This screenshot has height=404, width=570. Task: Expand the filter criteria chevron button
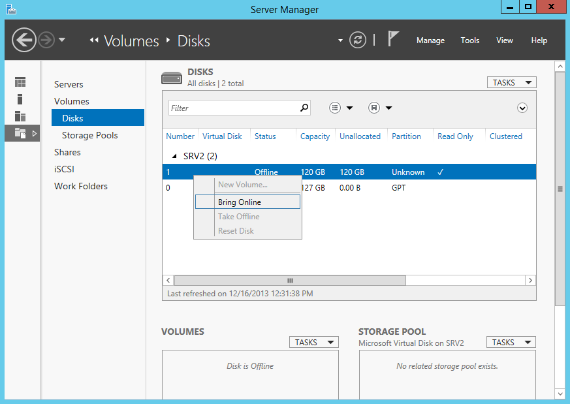pyautogui.click(x=522, y=108)
